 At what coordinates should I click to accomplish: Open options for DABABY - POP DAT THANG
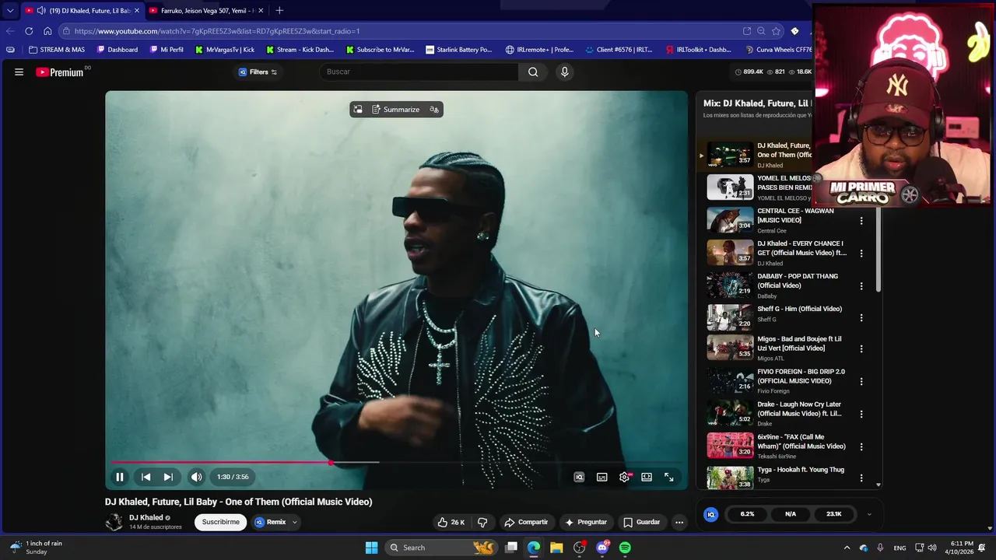861,286
